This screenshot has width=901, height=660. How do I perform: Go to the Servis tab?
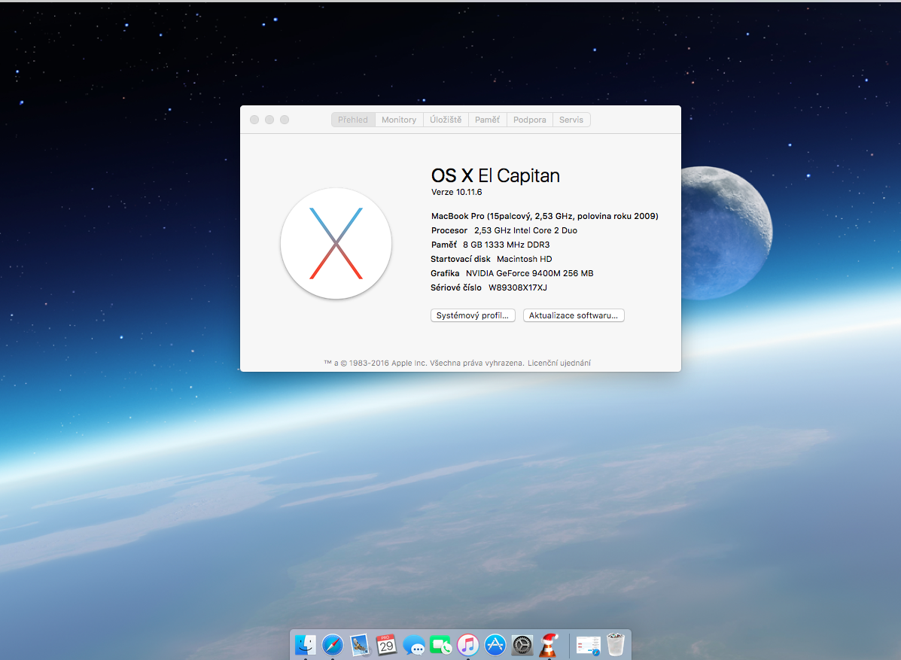point(571,120)
